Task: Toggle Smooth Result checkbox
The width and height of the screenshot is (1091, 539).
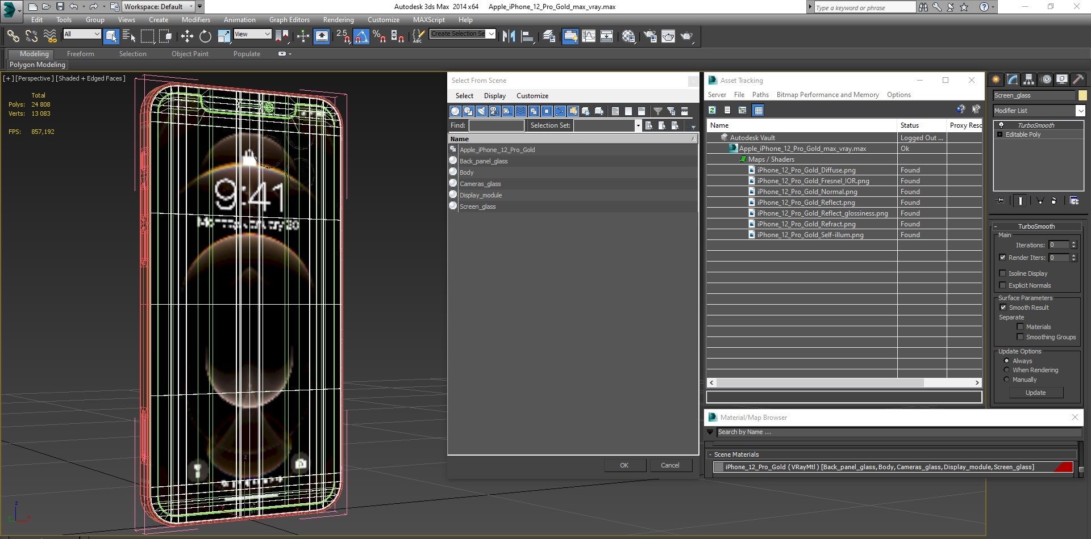Action: coord(1003,307)
